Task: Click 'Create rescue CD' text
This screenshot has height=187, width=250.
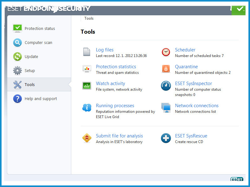Action: 189,142
